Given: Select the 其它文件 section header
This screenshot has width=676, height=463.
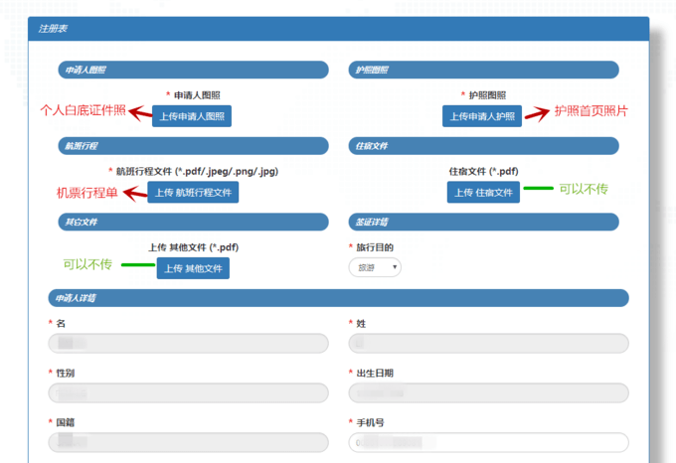Looking at the screenshot, I should click(193, 222).
